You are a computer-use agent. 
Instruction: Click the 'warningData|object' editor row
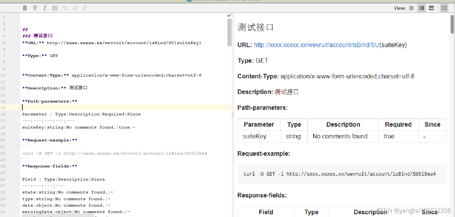(76, 212)
